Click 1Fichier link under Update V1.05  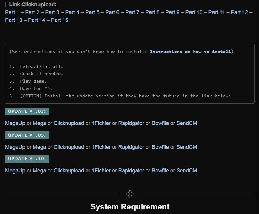101,147
